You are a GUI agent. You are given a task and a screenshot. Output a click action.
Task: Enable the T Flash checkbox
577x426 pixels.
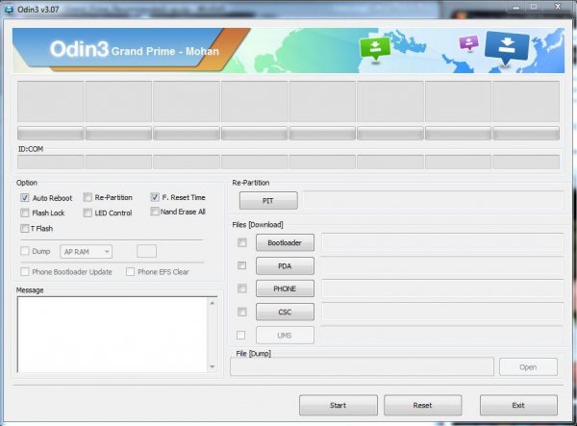tap(25, 229)
